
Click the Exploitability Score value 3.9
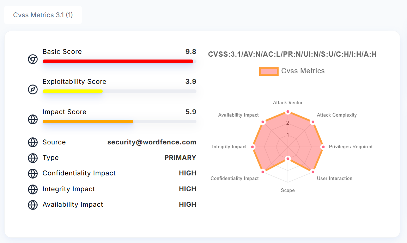pos(191,82)
